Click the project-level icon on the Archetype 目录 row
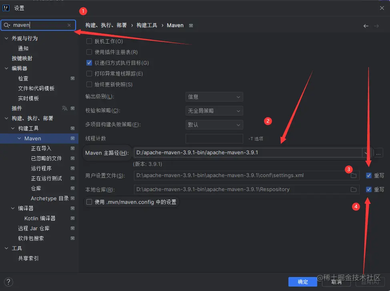 (x=73, y=198)
